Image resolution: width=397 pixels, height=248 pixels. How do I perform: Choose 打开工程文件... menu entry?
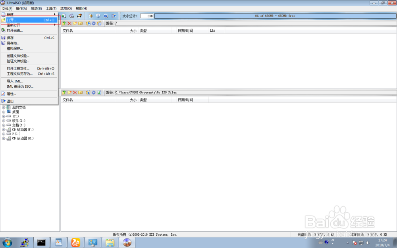pos(29,68)
